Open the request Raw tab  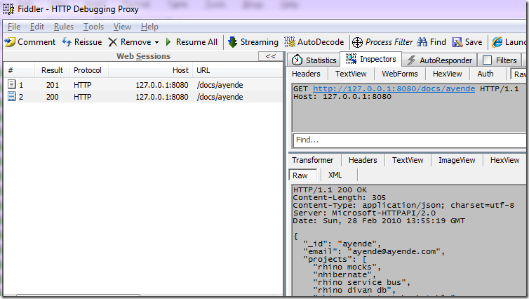(x=518, y=74)
